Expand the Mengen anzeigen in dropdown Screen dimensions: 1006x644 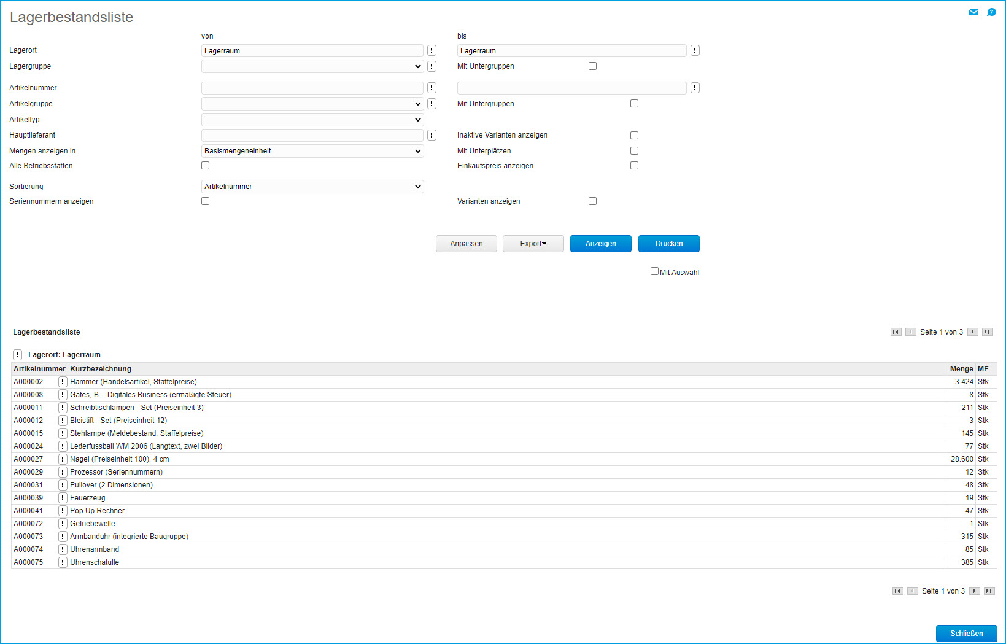click(312, 151)
